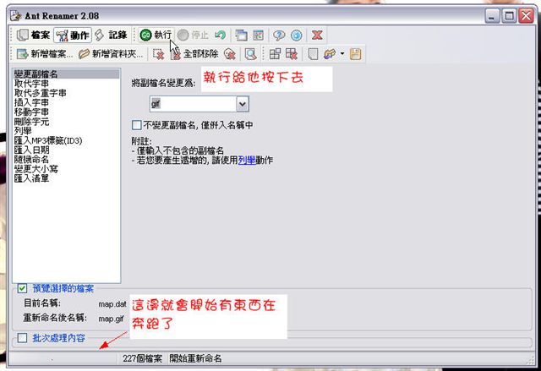Screen dimensions: 541x371
Task: Open the 記錄 log tab
Action: pos(111,35)
